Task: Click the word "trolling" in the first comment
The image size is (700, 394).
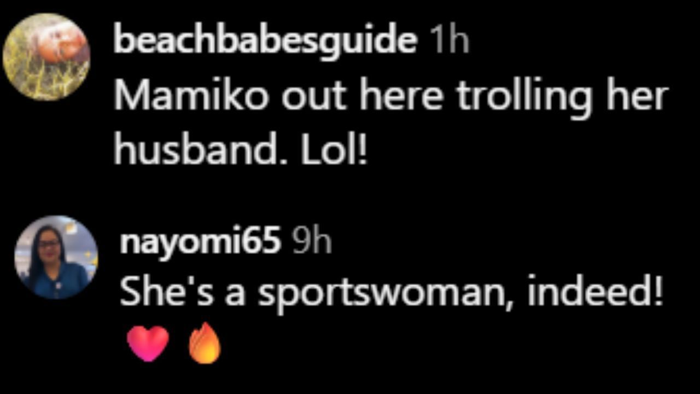Action: (524, 97)
